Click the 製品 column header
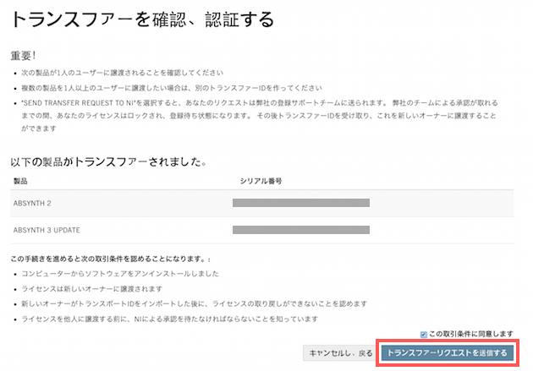The image size is (533, 371). pyautogui.click(x=20, y=181)
